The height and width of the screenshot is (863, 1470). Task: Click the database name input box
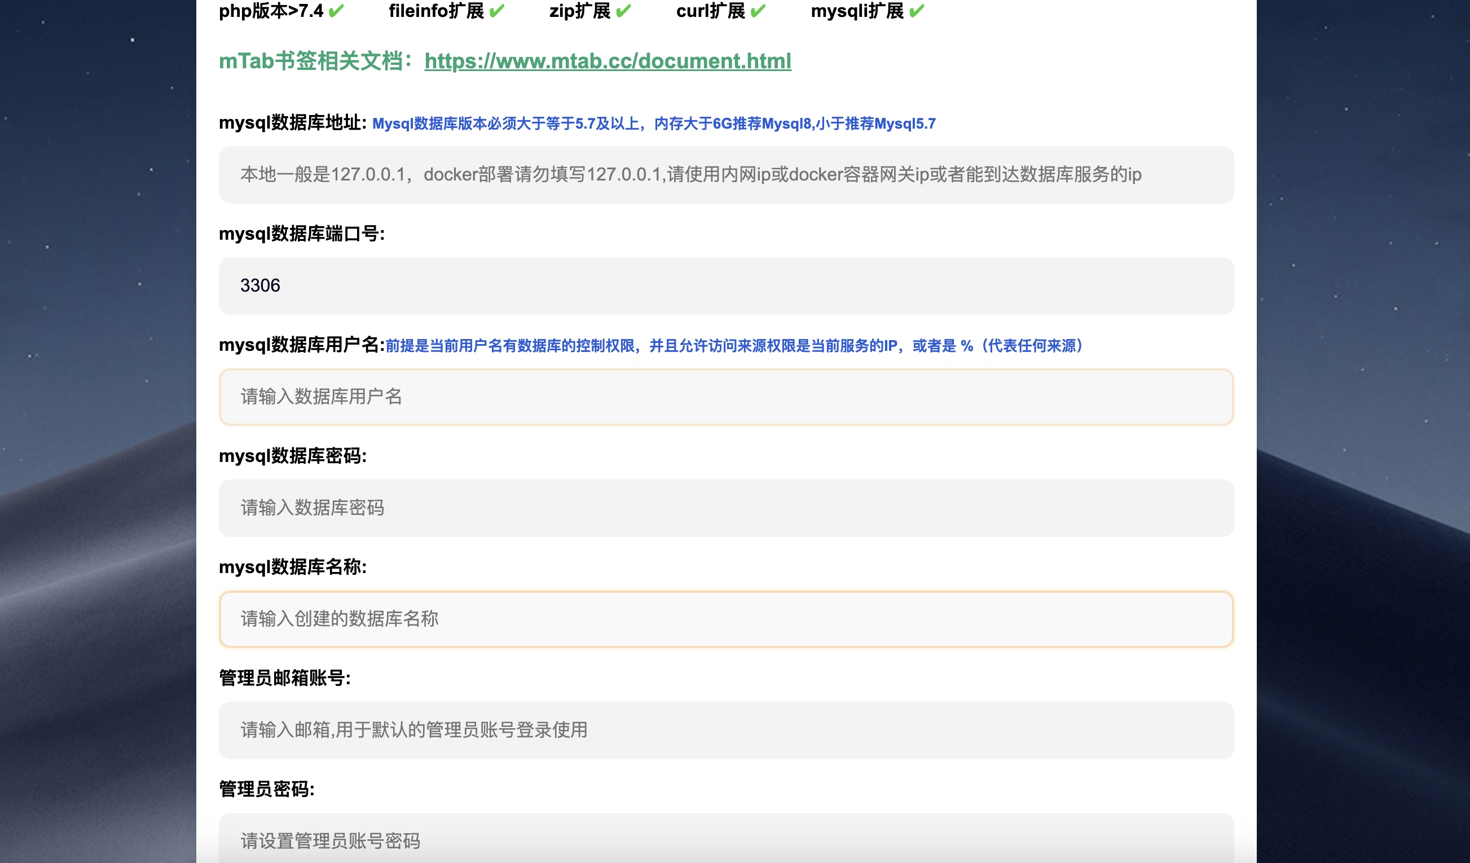pyautogui.click(x=725, y=619)
